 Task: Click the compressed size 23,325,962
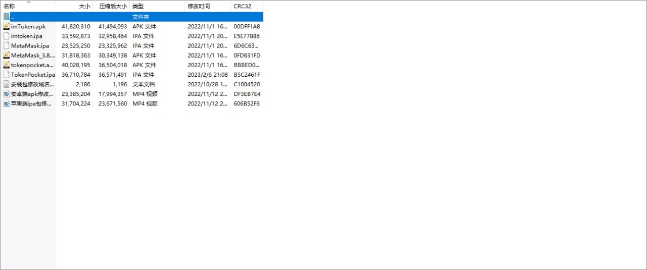[x=113, y=45]
